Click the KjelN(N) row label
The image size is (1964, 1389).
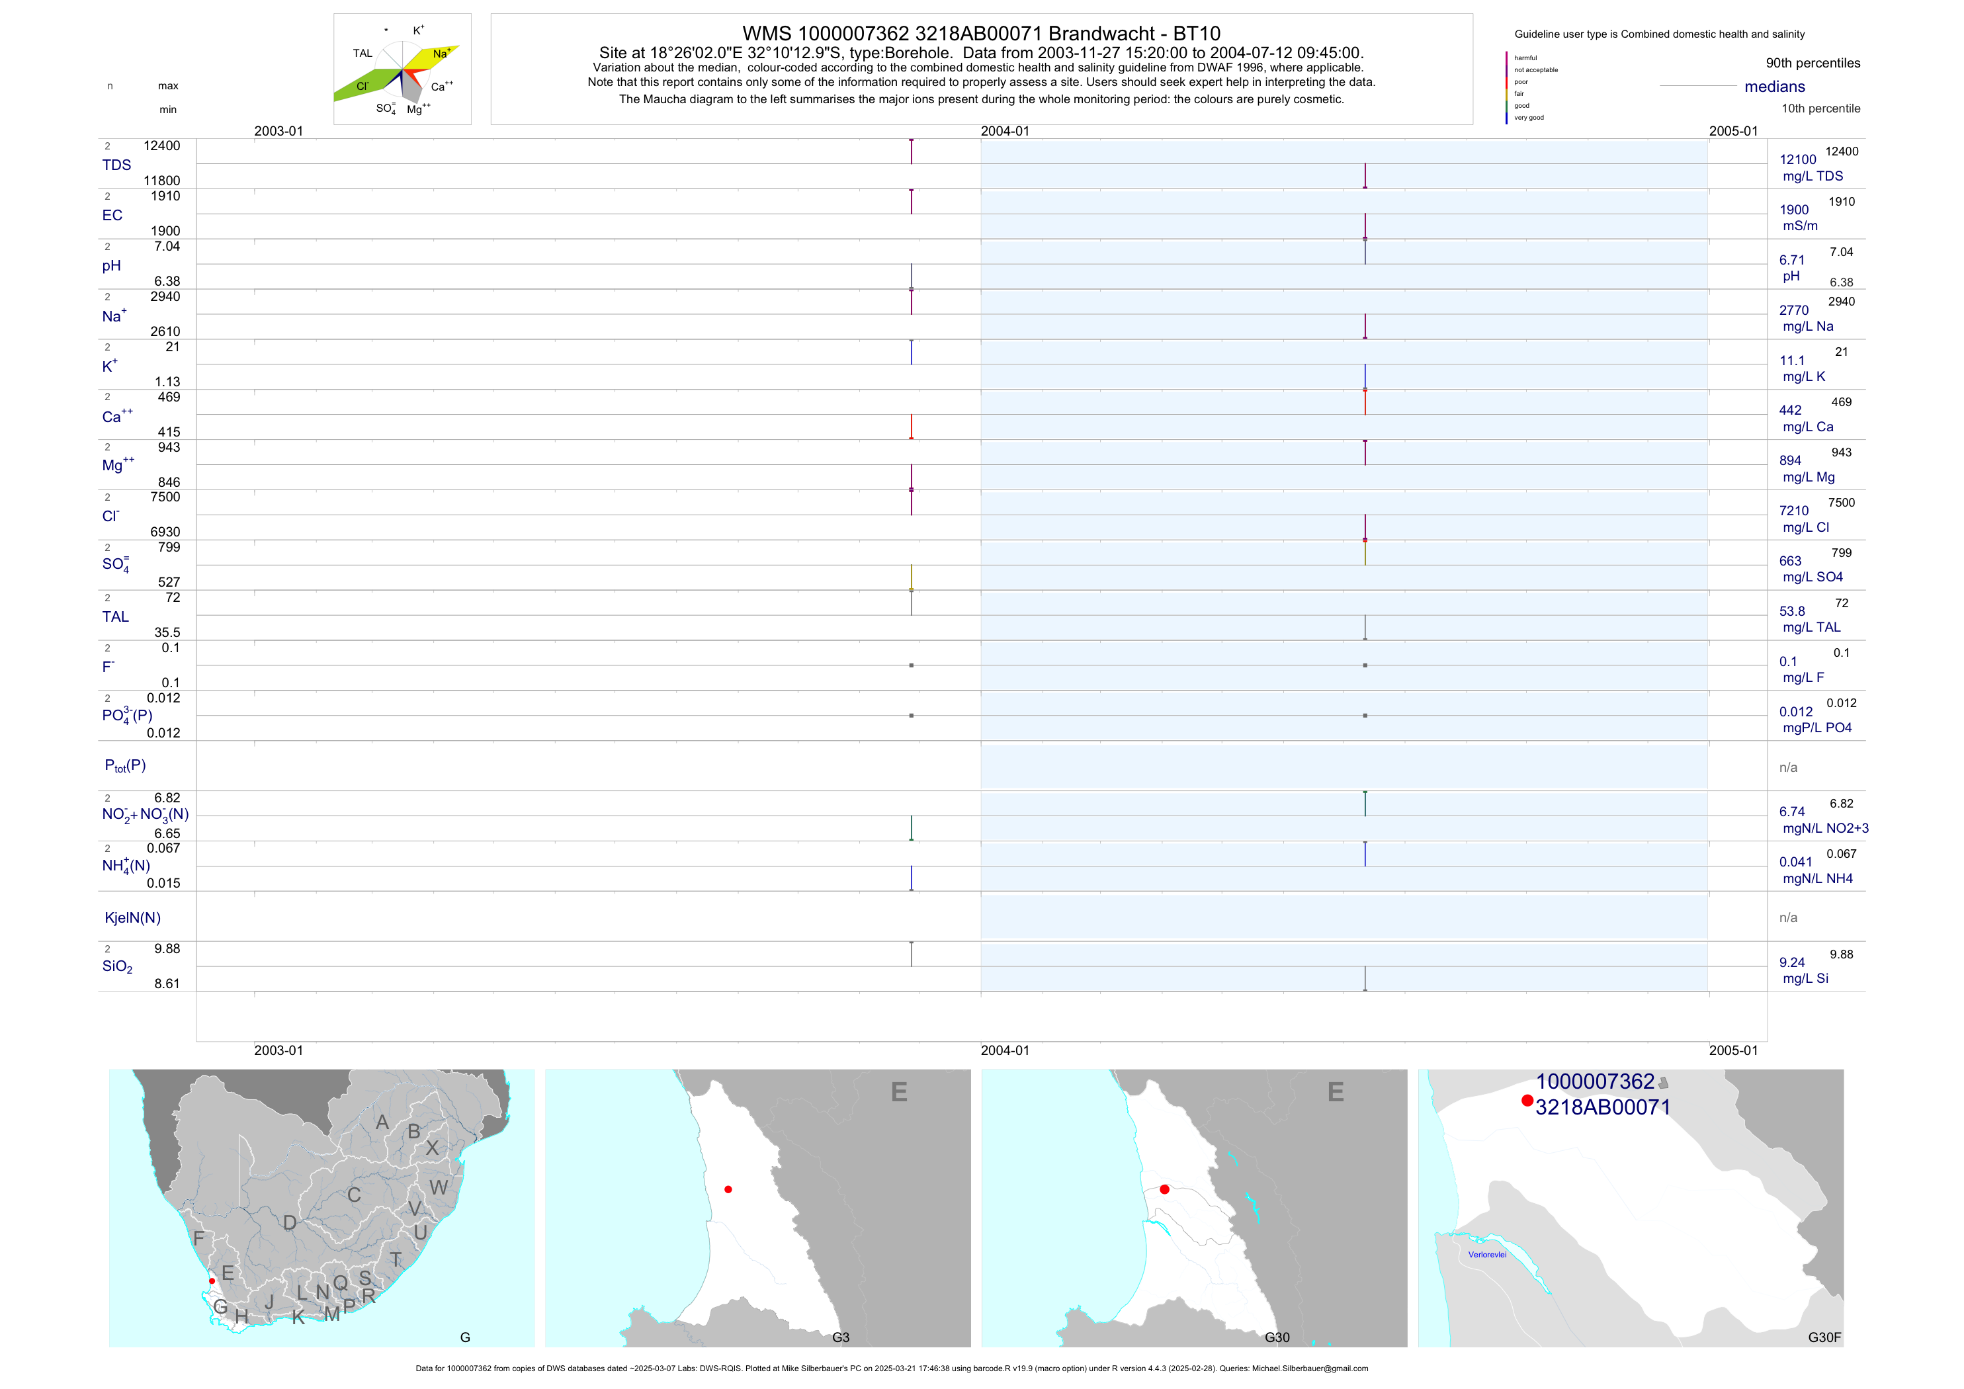[x=132, y=918]
